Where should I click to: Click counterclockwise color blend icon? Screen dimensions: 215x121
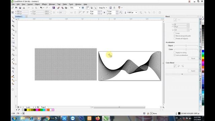coord(183,66)
